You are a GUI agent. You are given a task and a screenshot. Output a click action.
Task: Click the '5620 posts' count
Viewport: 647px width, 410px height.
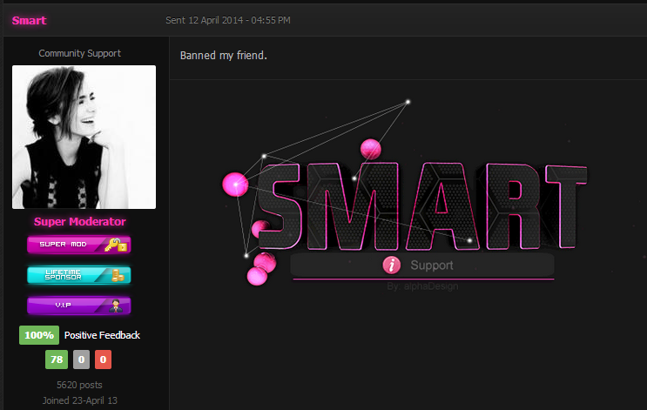point(79,385)
